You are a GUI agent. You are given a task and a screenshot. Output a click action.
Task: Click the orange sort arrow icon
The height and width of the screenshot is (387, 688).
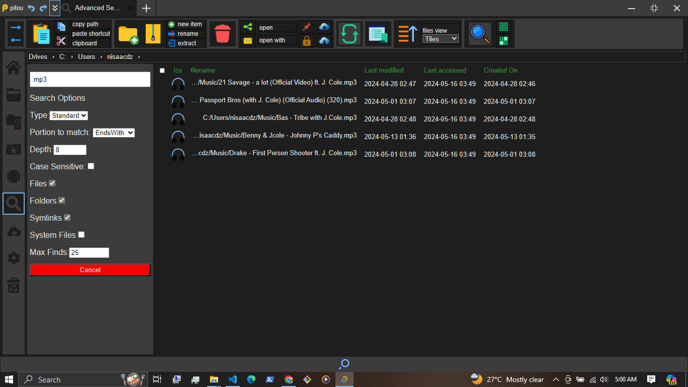pyautogui.click(x=407, y=34)
